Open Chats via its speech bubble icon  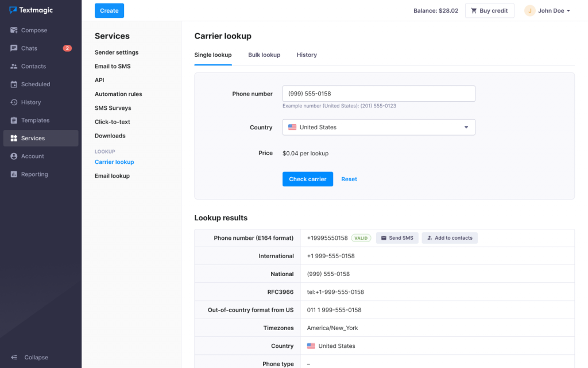click(x=14, y=48)
